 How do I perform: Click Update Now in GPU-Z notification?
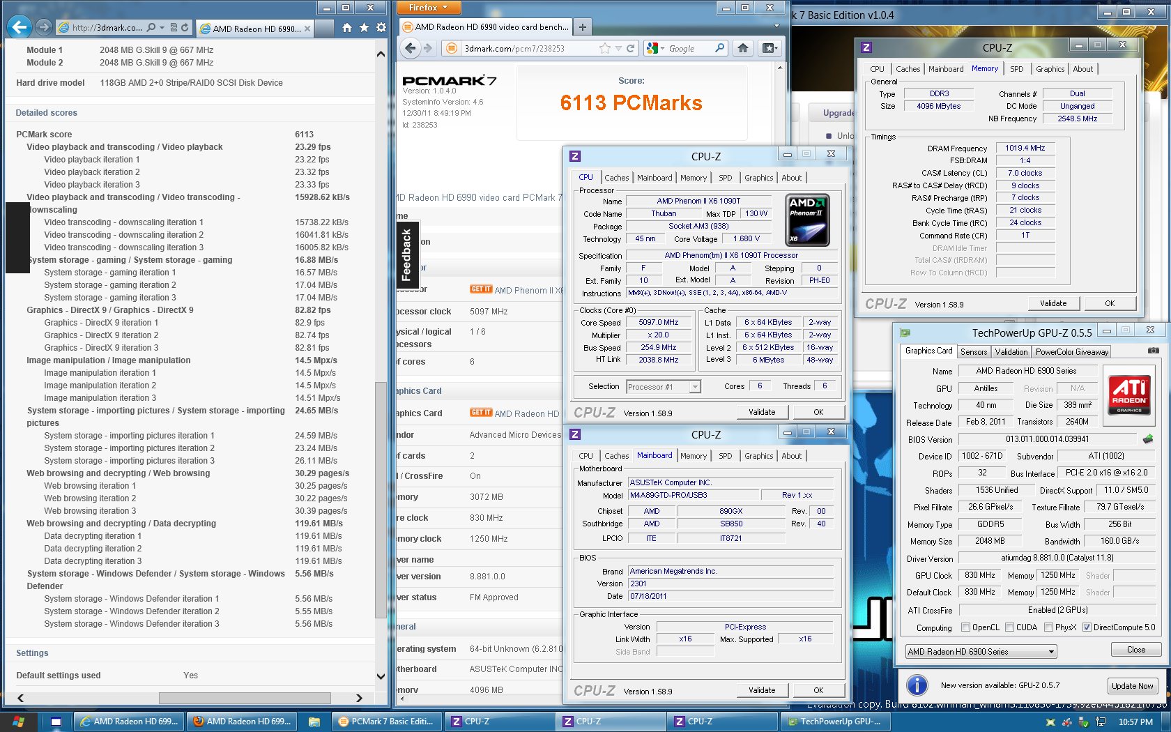point(1132,686)
